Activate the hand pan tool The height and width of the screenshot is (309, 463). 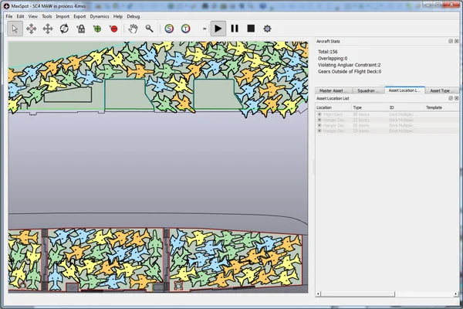point(133,29)
